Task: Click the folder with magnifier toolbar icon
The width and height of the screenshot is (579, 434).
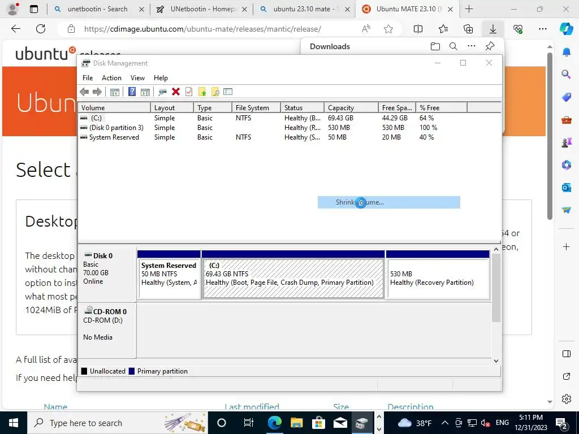Action: pos(215,92)
